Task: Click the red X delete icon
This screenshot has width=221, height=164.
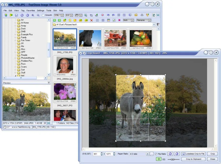Action: [92, 20]
